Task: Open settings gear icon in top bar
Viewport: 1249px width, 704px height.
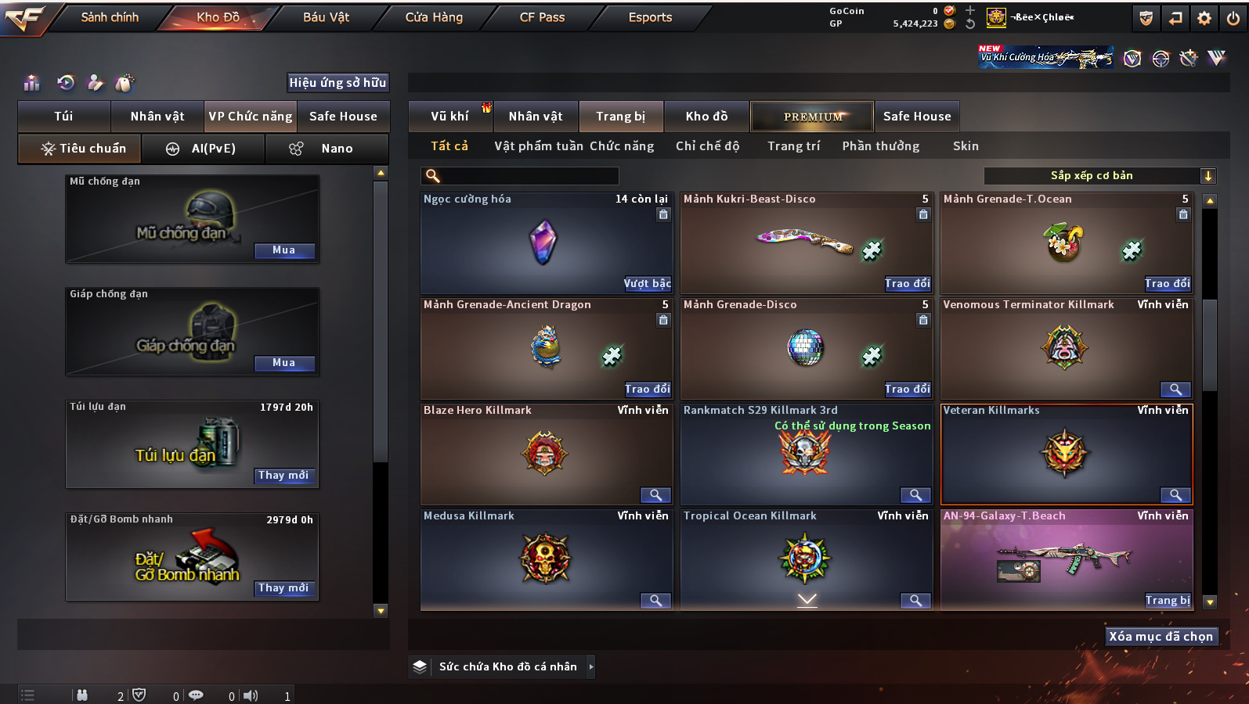Action: tap(1204, 17)
